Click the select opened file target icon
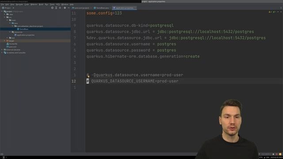Viewport: 283px width, 159px height. [x=52, y=8]
